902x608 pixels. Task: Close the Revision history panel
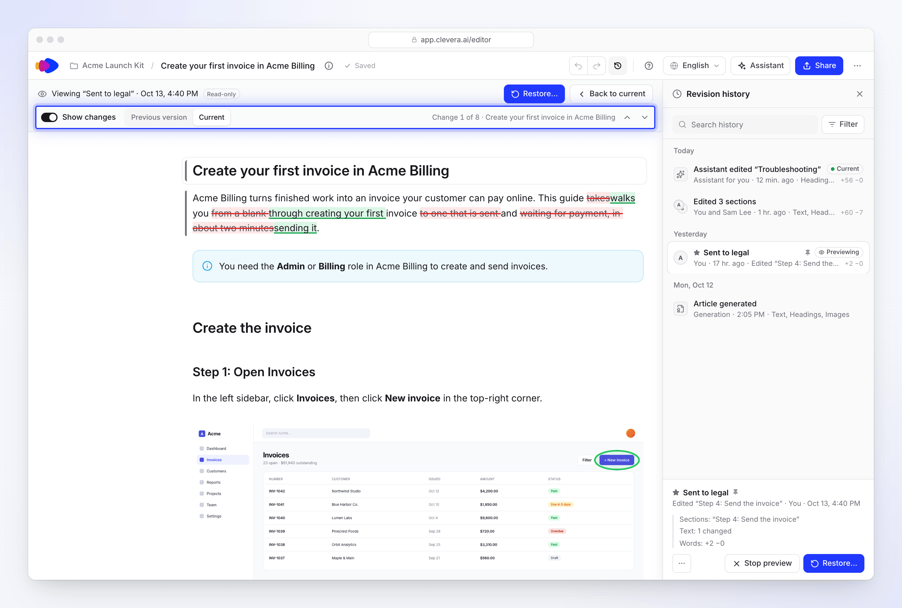click(860, 94)
